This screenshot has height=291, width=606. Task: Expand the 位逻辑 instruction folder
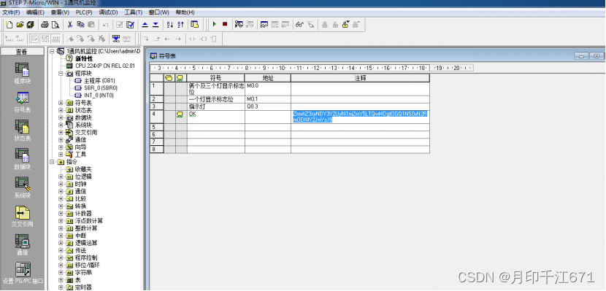click(x=61, y=176)
